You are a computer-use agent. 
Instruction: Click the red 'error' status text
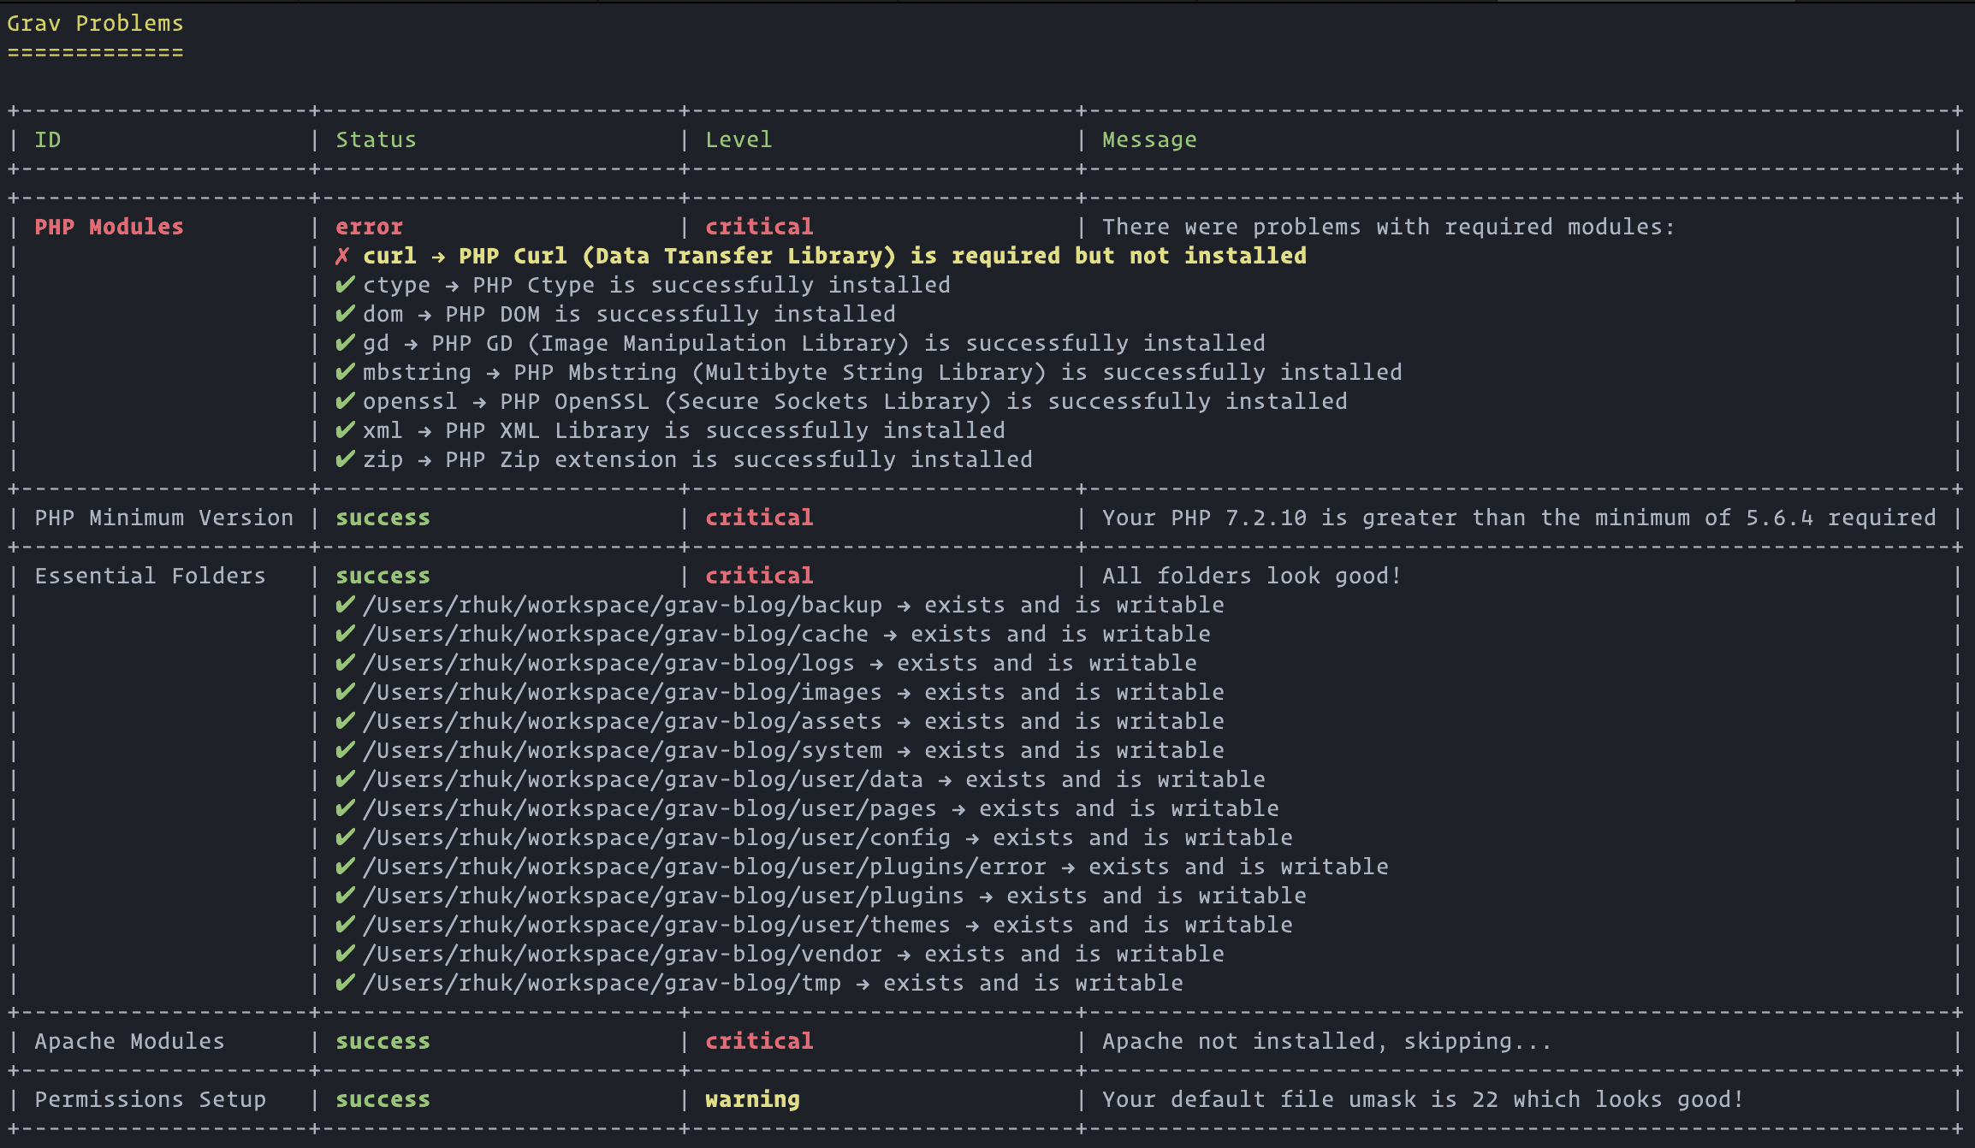point(369,227)
